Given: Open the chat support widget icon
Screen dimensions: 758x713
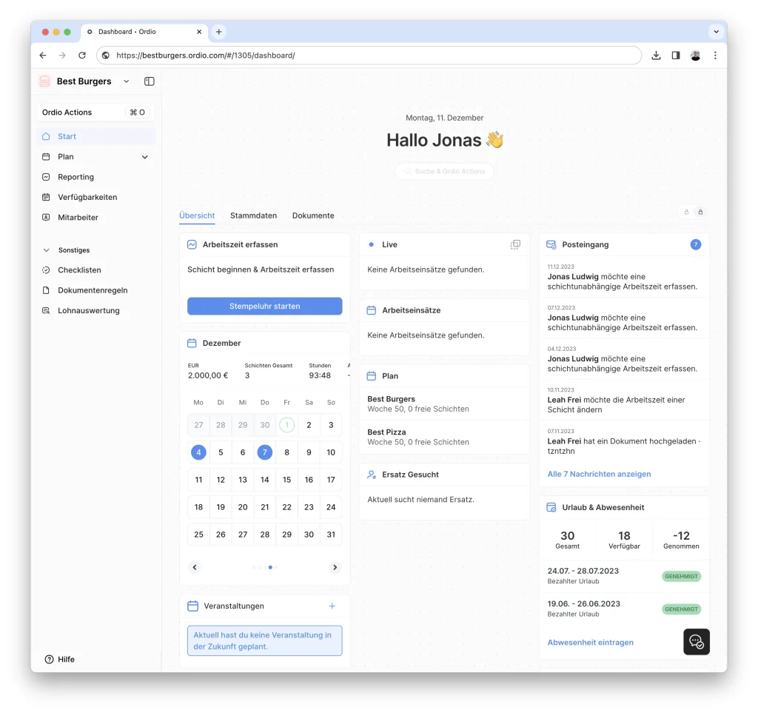Looking at the screenshot, I should click(x=696, y=642).
